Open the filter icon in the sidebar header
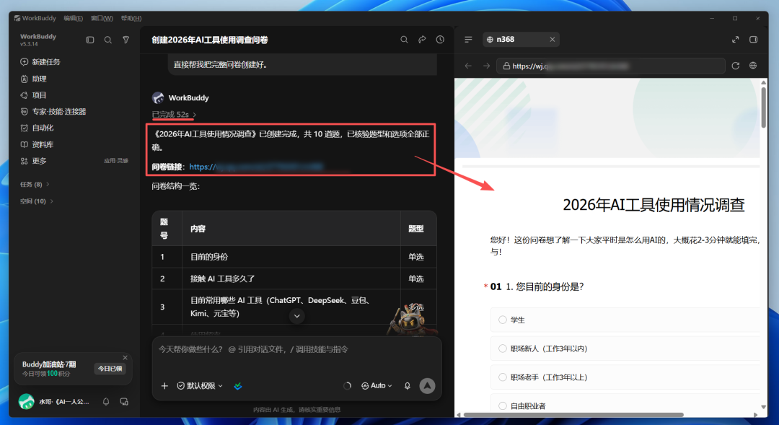This screenshot has width=779, height=425. coord(126,40)
